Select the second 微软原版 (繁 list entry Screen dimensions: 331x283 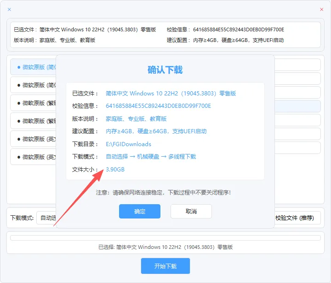[34, 121]
